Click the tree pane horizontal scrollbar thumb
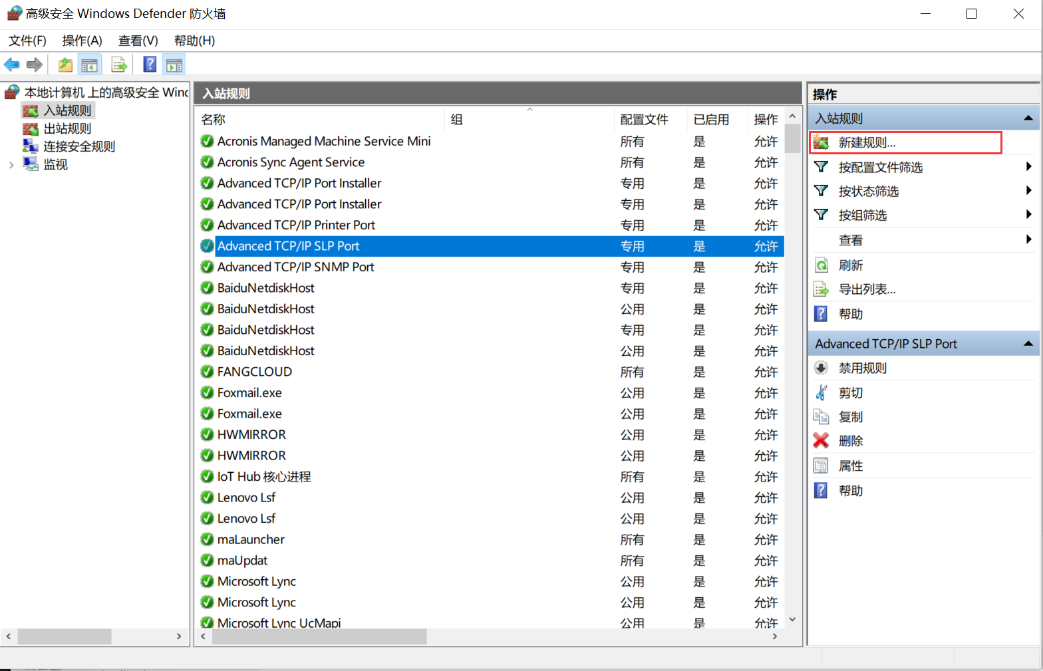 click(64, 636)
